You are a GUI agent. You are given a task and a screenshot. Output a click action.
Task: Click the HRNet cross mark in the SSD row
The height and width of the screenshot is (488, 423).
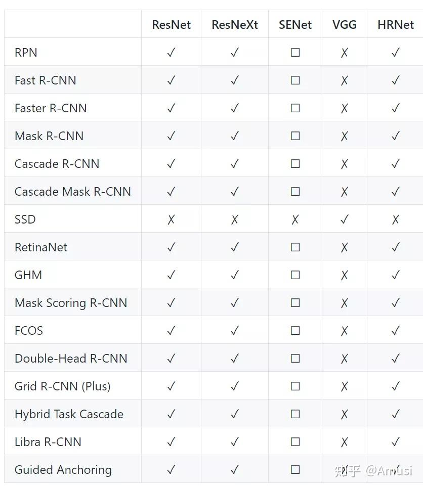(396, 219)
